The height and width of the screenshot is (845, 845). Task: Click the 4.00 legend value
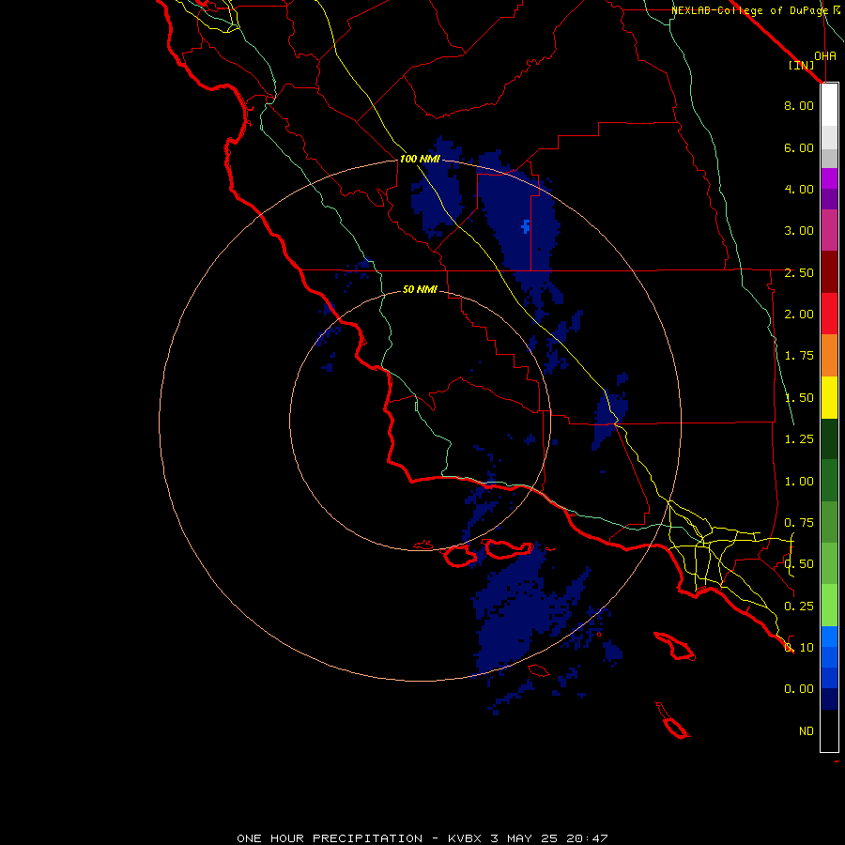[x=799, y=189]
